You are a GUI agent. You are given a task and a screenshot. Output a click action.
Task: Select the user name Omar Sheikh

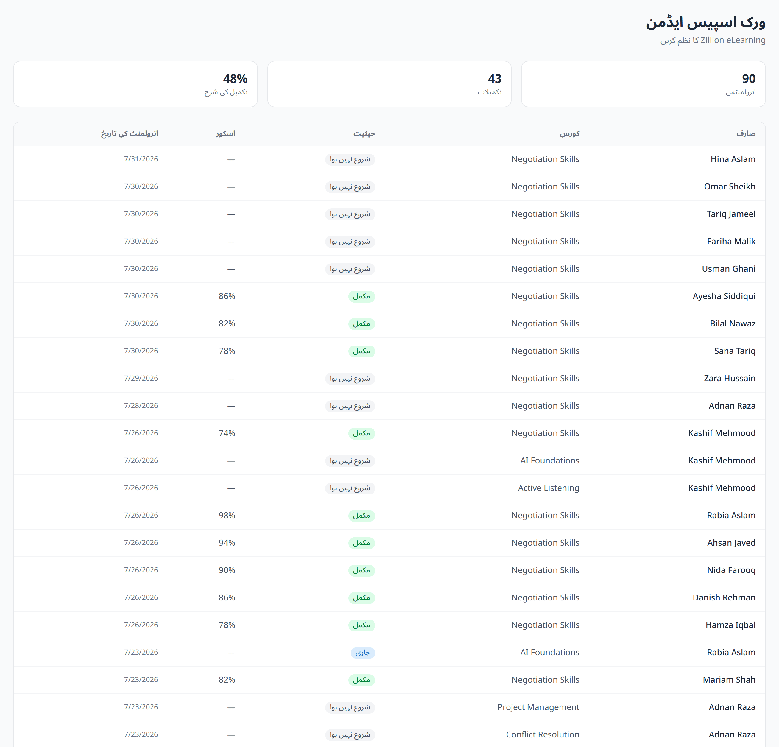click(x=730, y=186)
